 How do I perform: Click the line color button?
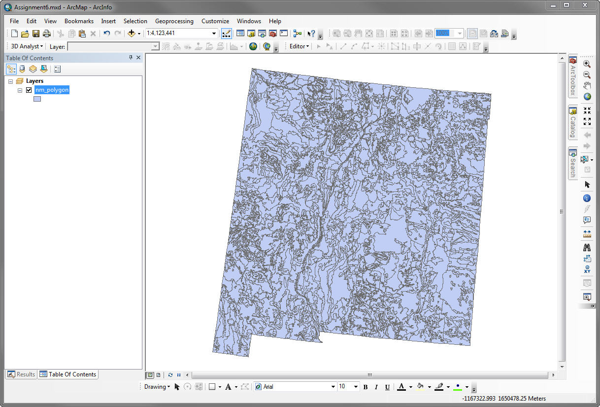(x=439, y=387)
